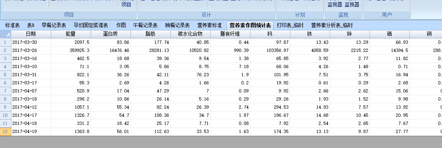Click date cell 2017-04-12
The image size is (442, 148).
pyautogui.click(x=31, y=107)
